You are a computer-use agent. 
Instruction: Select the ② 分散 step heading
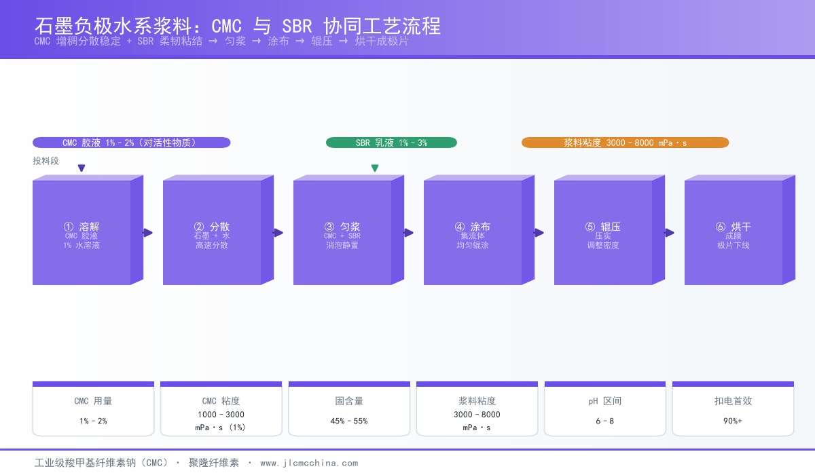(212, 227)
